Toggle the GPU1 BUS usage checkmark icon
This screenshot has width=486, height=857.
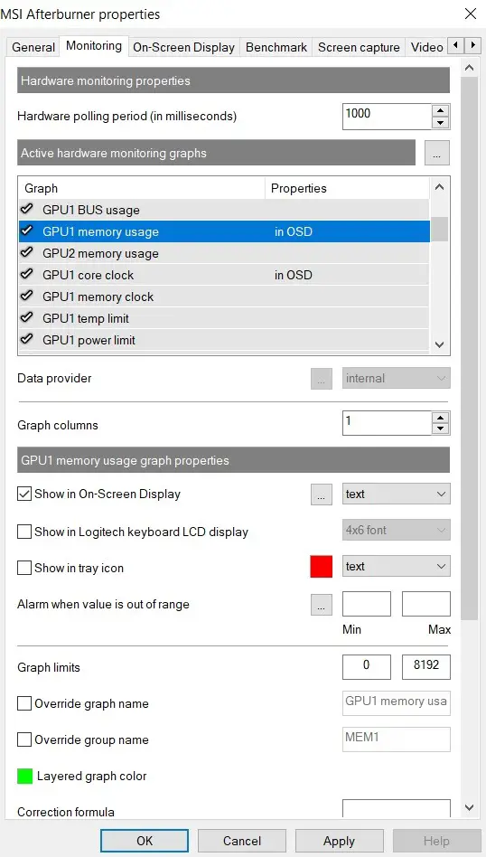(x=26, y=210)
